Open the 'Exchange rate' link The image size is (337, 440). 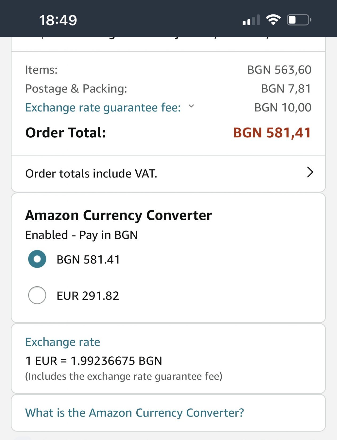(x=62, y=342)
